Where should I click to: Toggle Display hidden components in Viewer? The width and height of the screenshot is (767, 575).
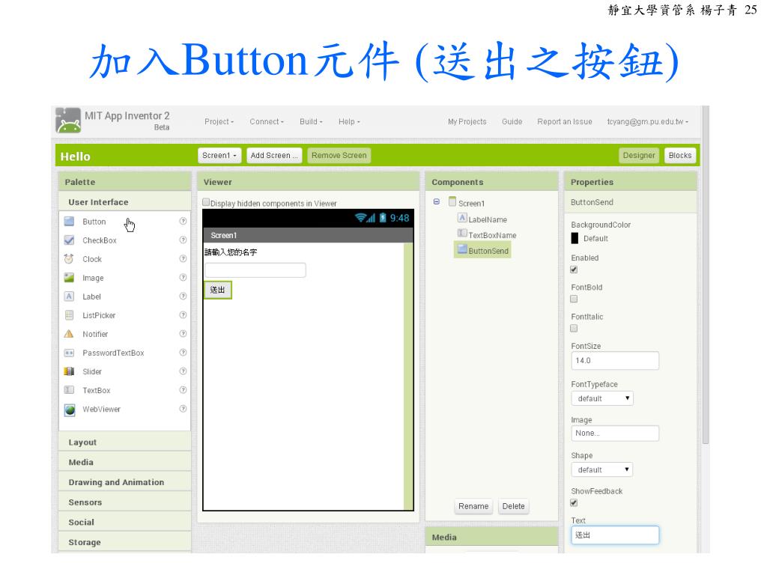coord(207,202)
